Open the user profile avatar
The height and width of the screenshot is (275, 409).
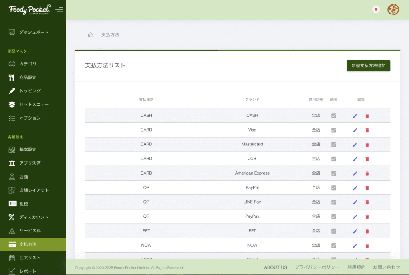coord(393,10)
